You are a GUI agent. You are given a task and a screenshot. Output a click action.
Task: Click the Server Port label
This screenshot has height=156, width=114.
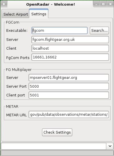point(16,86)
